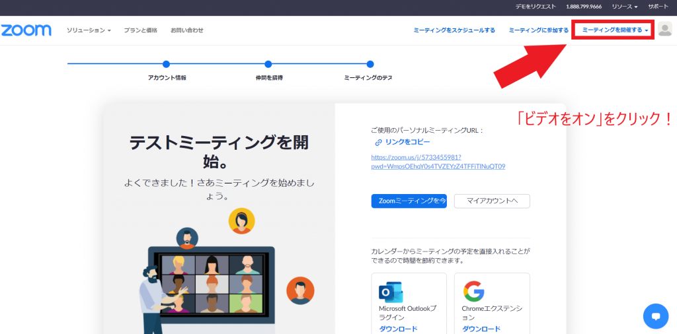Open the personal meeting URL link
677x334 pixels.
point(438,162)
